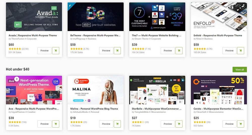Open the BeTheme thumbnail image

pyautogui.click(x=96, y=17)
